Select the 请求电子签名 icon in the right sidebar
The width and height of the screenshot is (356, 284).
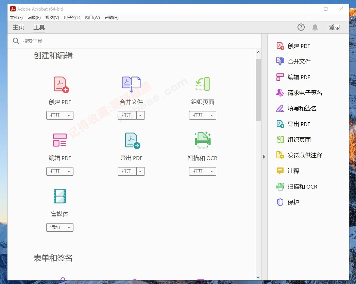[280, 92]
